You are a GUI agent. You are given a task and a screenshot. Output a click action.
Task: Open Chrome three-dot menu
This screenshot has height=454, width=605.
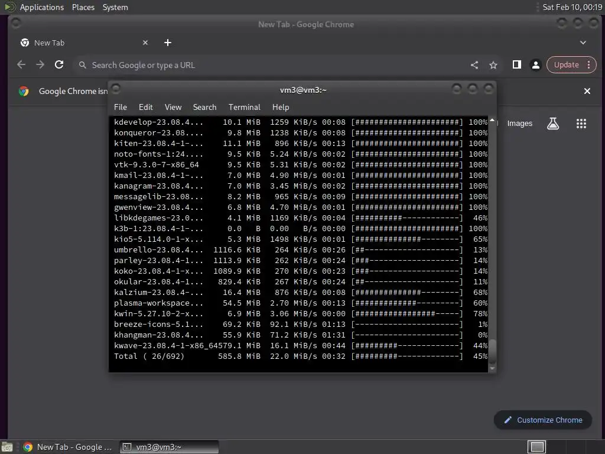point(589,65)
